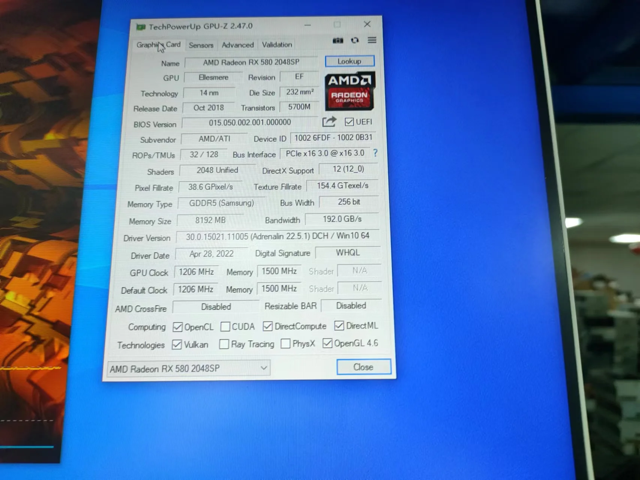Click the Shaders value 2048 Unified
The image size is (640, 480).
click(217, 170)
